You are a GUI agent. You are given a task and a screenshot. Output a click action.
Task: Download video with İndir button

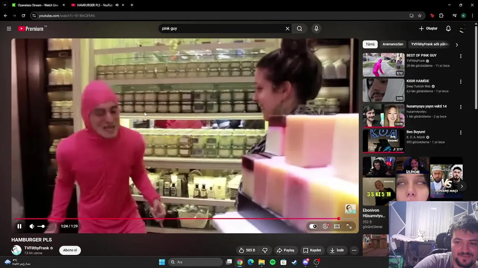(336, 250)
